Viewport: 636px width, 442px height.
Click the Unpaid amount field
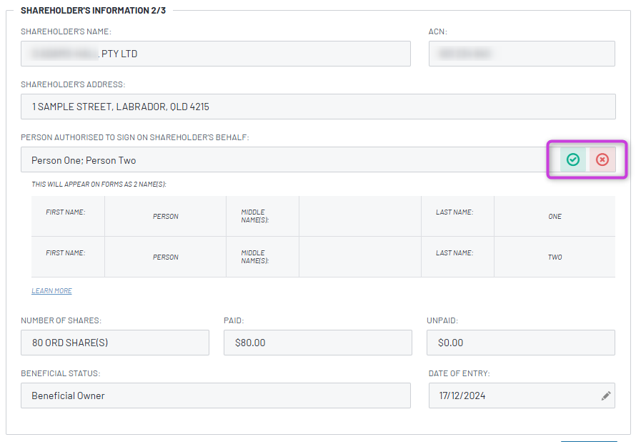pyautogui.click(x=521, y=343)
